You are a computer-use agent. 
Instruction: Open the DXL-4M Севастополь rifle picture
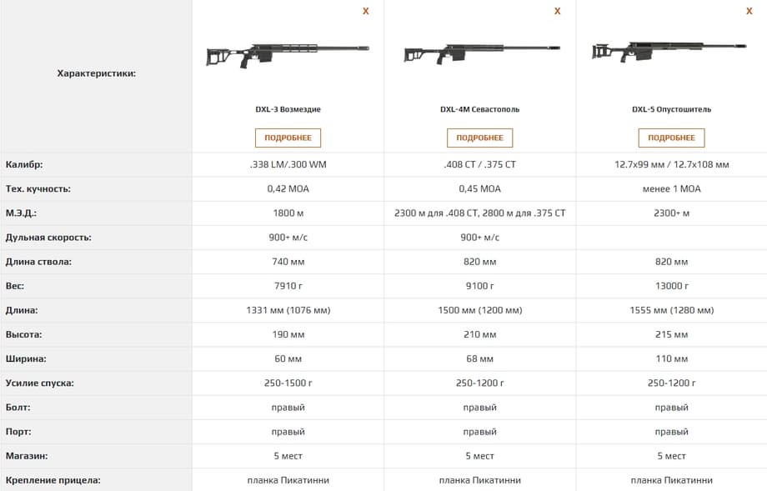pos(479,53)
